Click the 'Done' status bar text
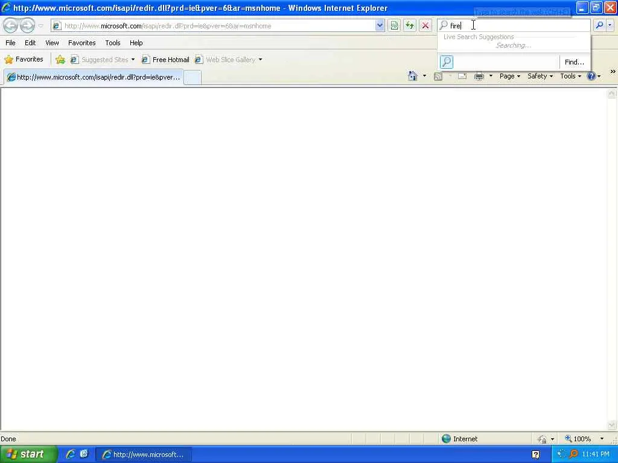 click(x=8, y=439)
